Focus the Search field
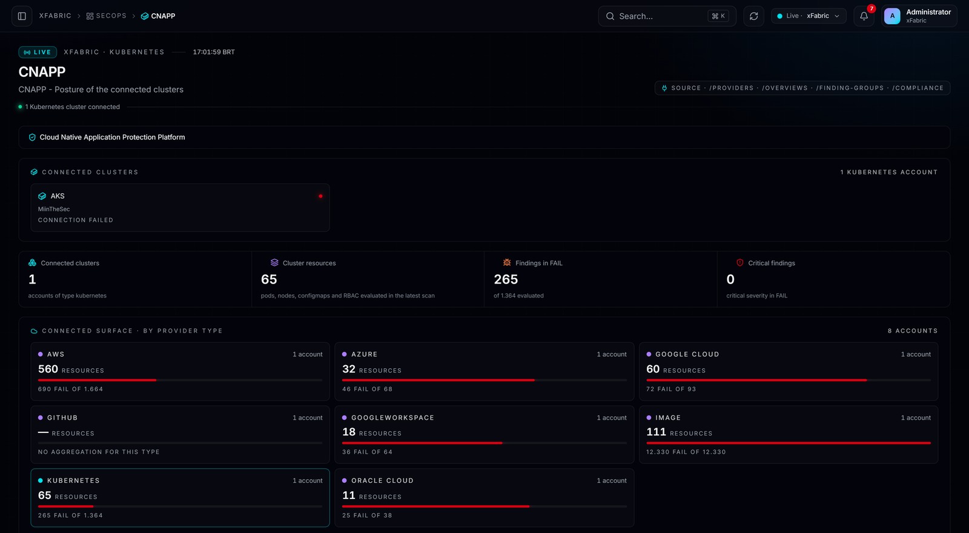Screen dimensions: 969x533 (667, 16)
